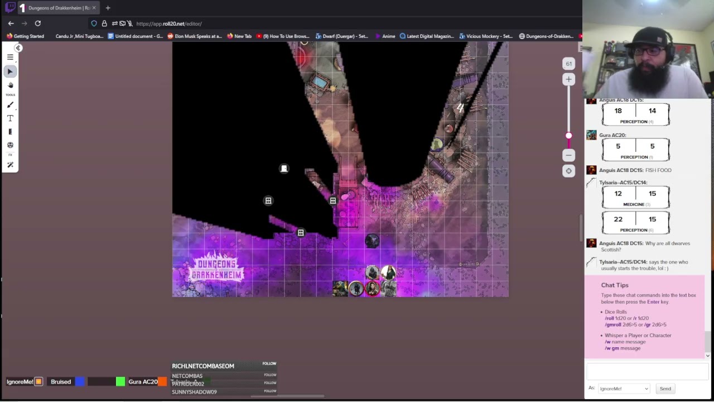Follow NETCOMBAS in the stream overlay
The height and width of the screenshot is (402, 714).
point(270,375)
